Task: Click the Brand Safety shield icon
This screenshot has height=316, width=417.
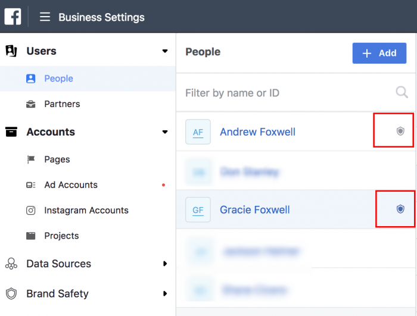Action: (11, 293)
